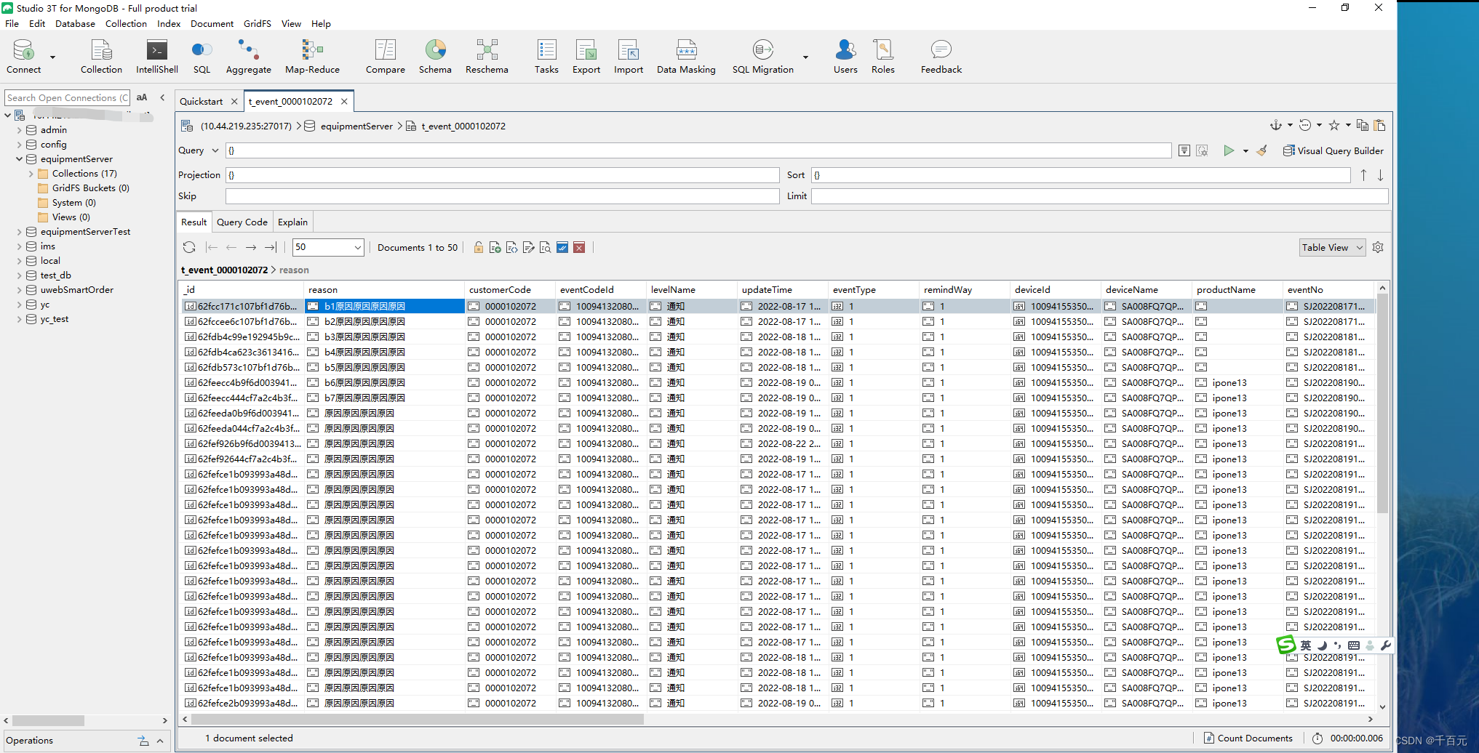Select the uwebSmartOrder database
Viewport: 1479px width, 753px height.
(x=76, y=290)
